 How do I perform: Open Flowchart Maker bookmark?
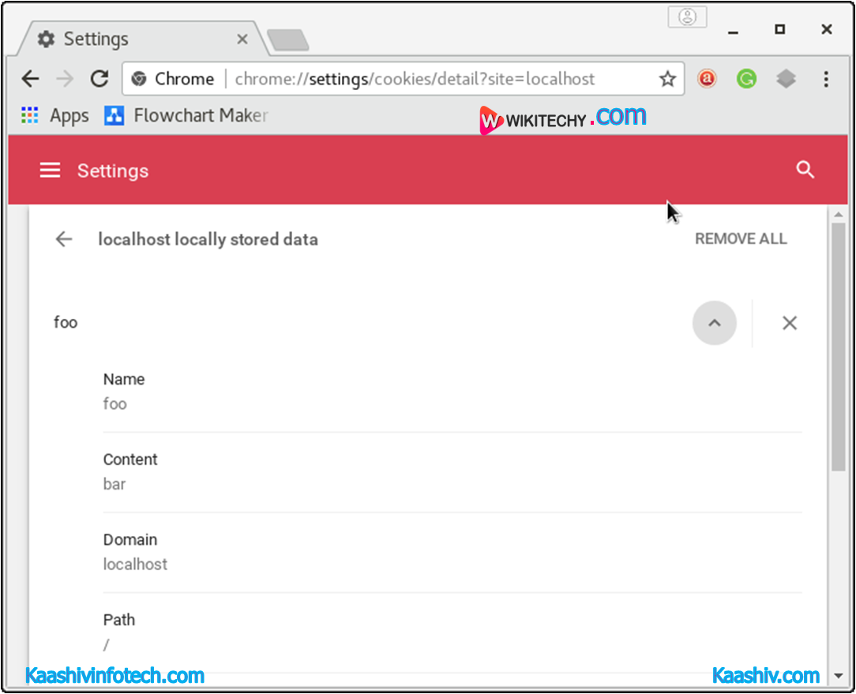(x=187, y=116)
